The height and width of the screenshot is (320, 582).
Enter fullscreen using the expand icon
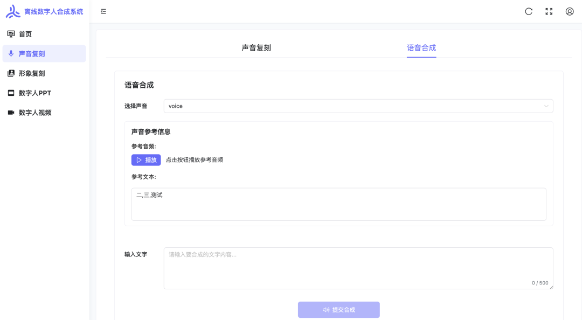[x=549, y=11]
